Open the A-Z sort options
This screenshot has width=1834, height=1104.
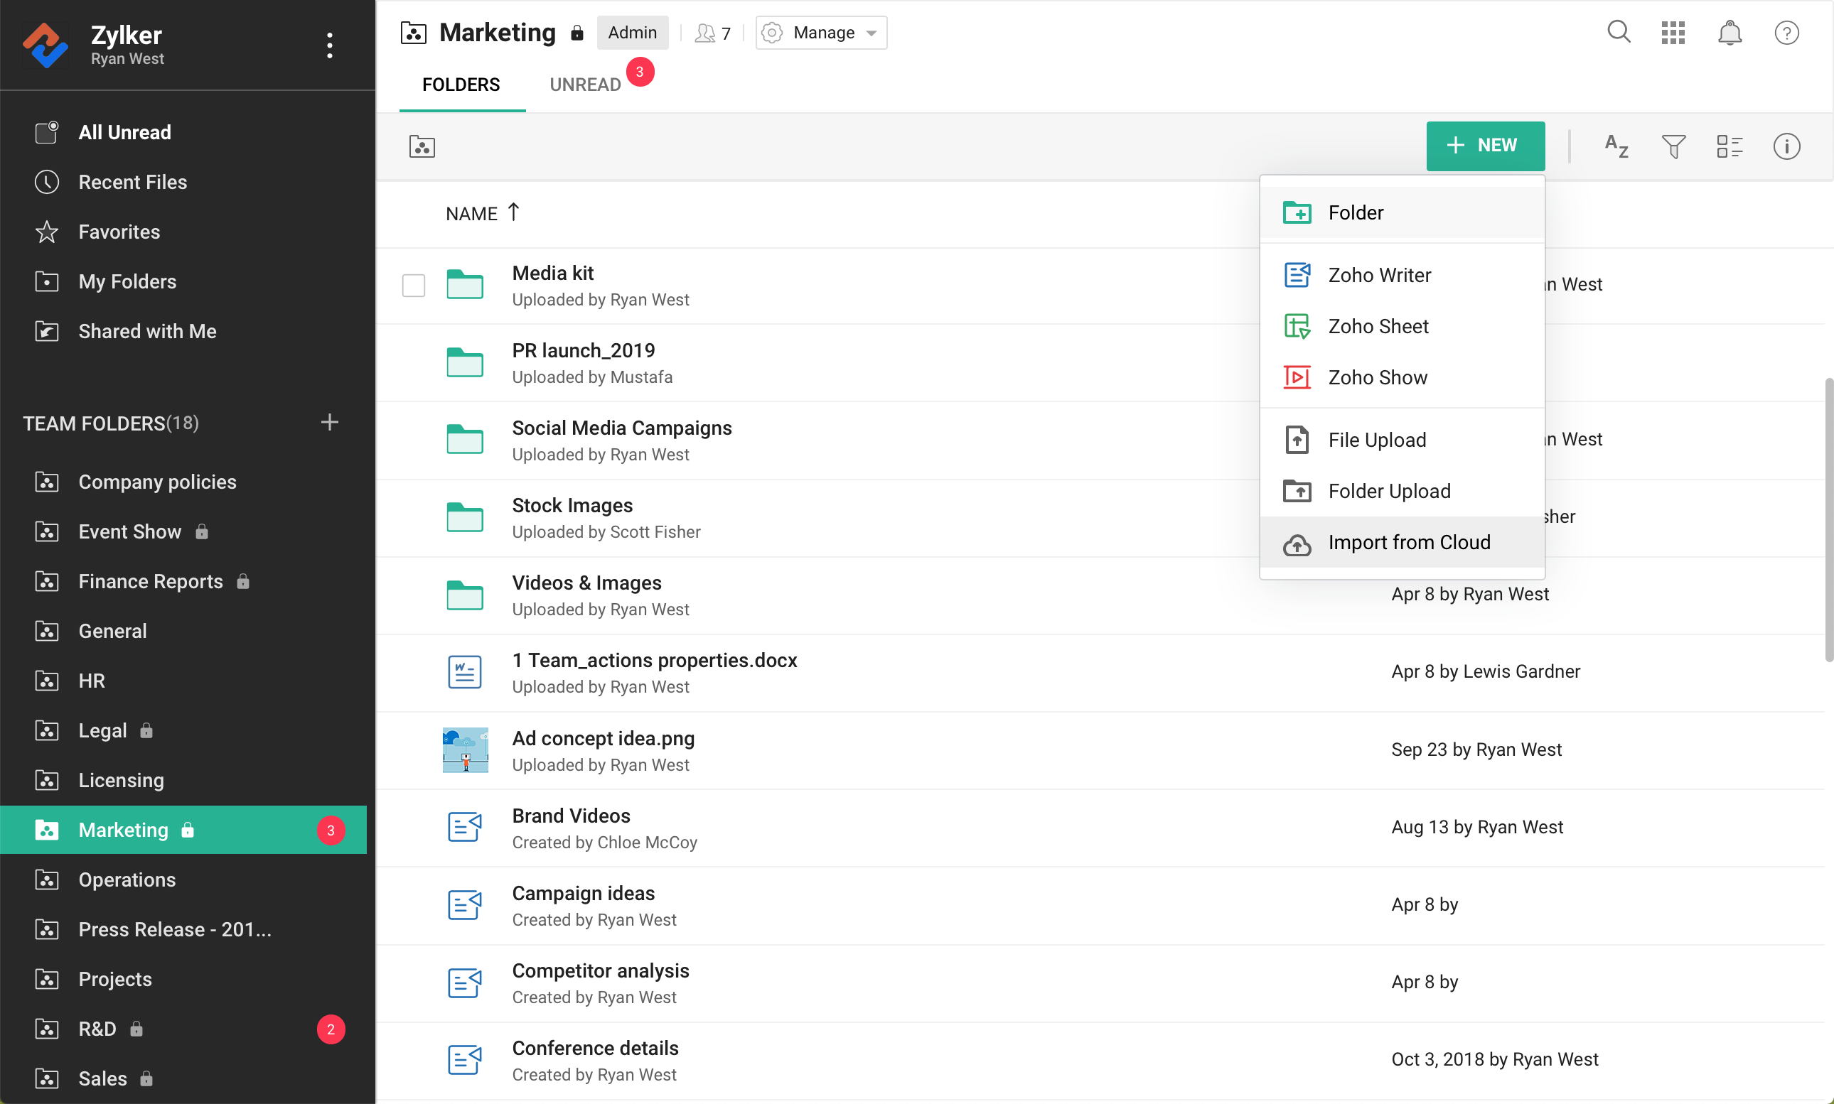pyautogui.click(x=1616, y=146)
